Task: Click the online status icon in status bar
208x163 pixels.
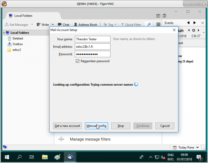Action: click(5, 147)
